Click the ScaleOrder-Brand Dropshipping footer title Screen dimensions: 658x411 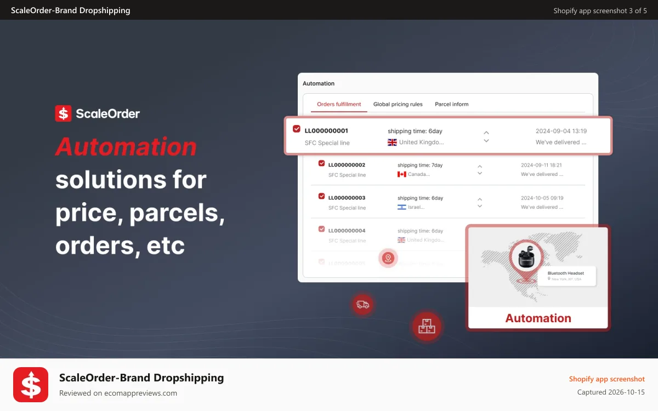point(141,378)
